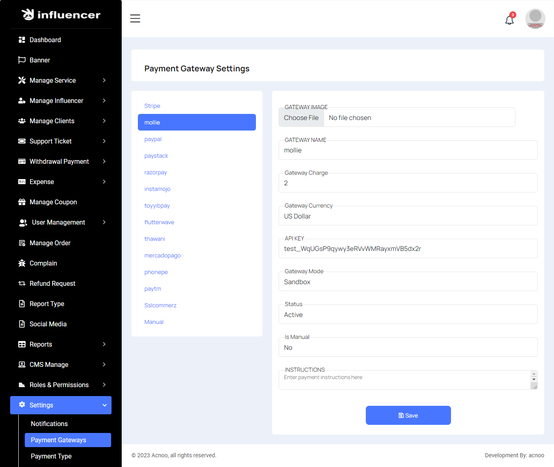Collapse the Settings menu chevron
The height and width of the screenshot is (467, 554).
105,405
